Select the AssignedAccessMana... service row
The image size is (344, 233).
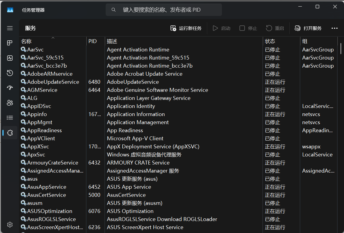178,170
